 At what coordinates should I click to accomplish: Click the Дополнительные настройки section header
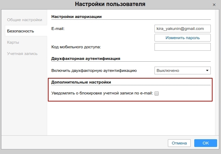[81, 82]
